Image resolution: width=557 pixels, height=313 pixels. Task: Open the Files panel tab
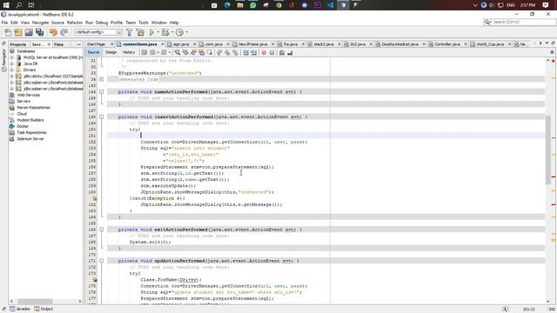[x=59, y=44]
